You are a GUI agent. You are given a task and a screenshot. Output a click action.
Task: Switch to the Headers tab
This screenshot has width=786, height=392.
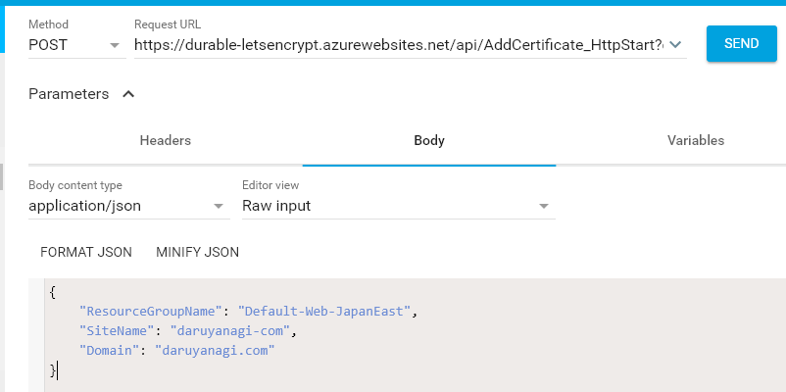[x=165, y=140]
